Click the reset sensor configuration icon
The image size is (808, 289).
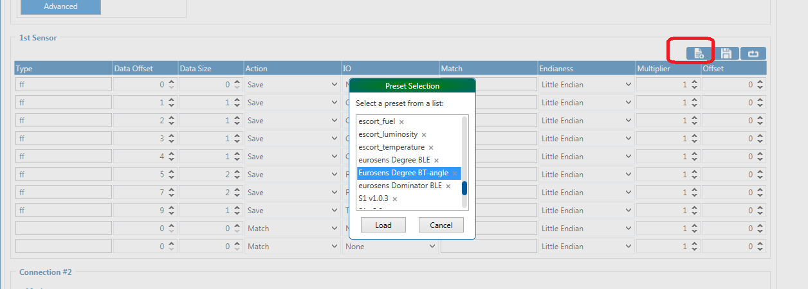coord(753,54)
